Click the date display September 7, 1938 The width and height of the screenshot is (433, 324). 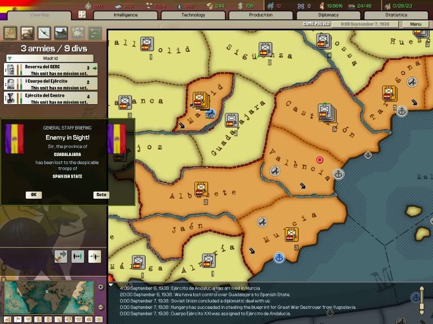pyautogui.click(x=365, y=24)
